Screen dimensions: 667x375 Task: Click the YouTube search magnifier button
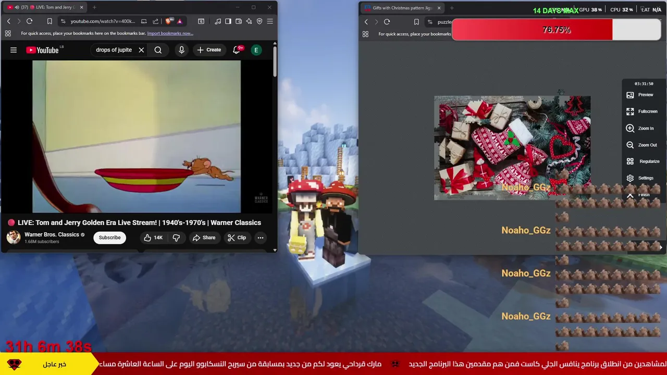(158, 50)
